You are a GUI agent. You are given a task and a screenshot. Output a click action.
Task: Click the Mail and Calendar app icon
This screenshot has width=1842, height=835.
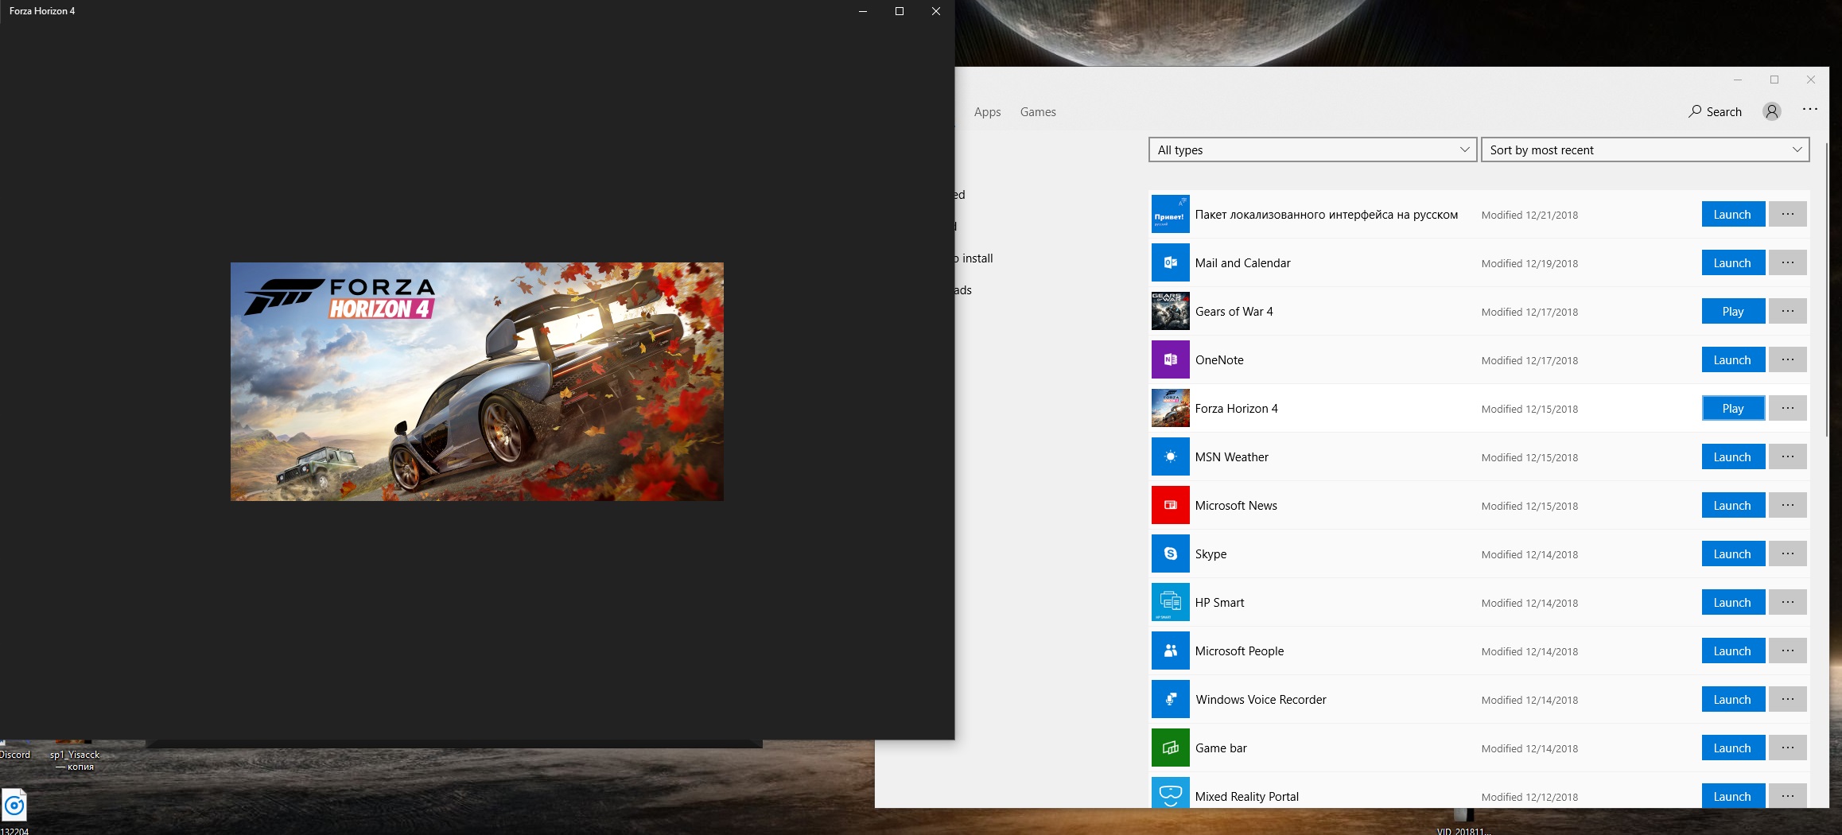pos(1170,263)
